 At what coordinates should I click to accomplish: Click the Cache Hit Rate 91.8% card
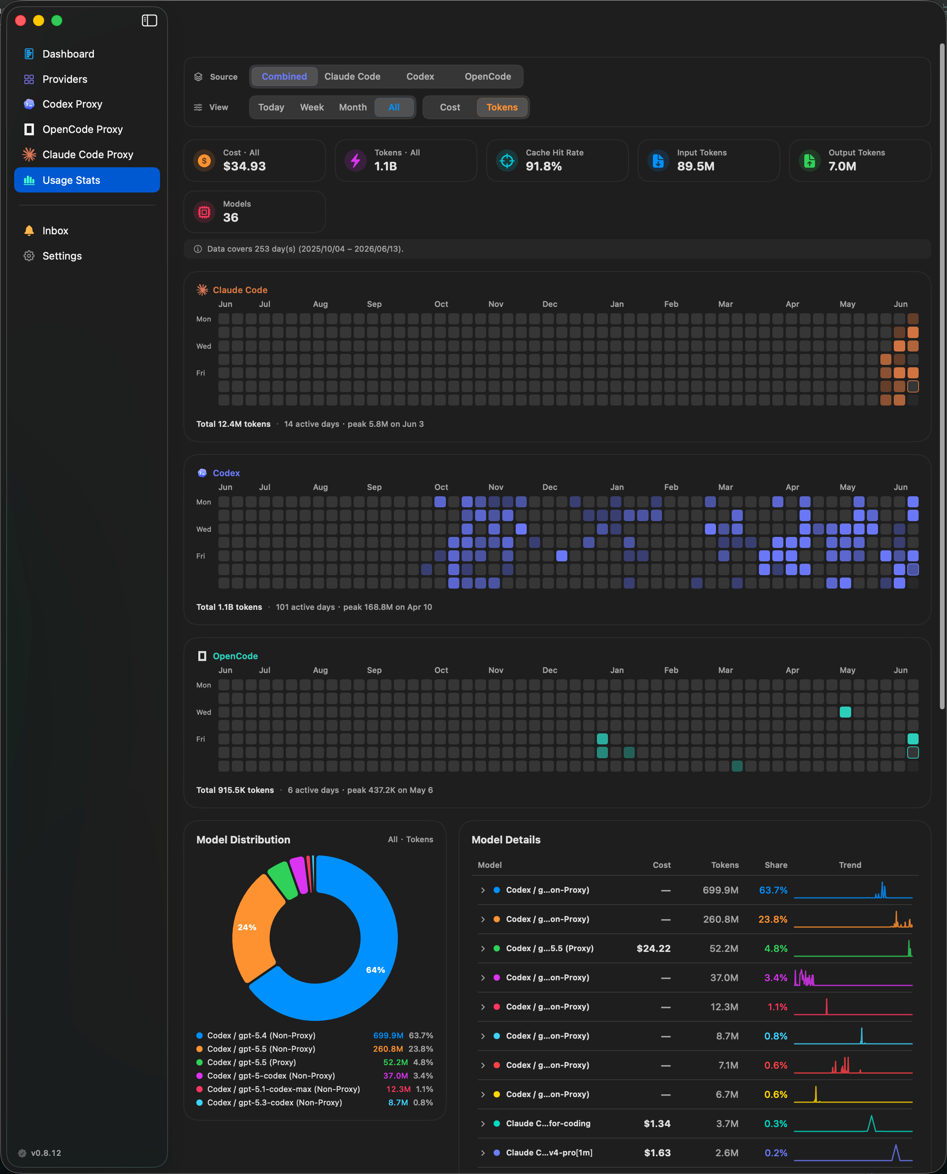pyautogui.click(x=557, y=161)
